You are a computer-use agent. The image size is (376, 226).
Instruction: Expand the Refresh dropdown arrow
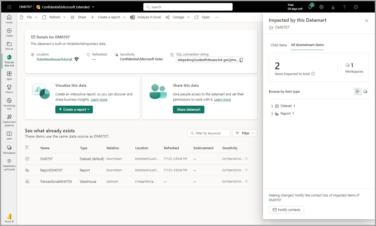coord(64,17)
